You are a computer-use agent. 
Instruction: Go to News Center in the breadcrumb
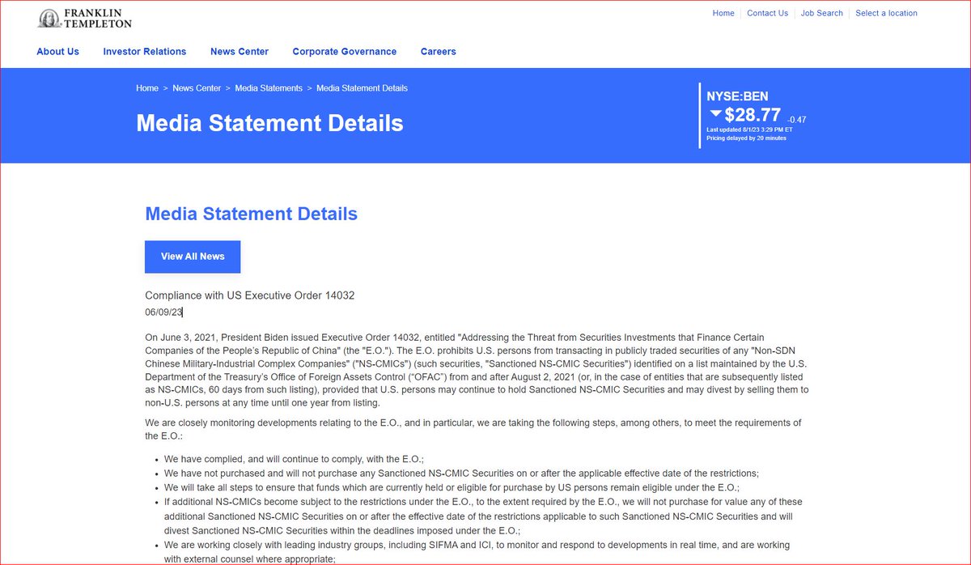[x=197, y=88]
